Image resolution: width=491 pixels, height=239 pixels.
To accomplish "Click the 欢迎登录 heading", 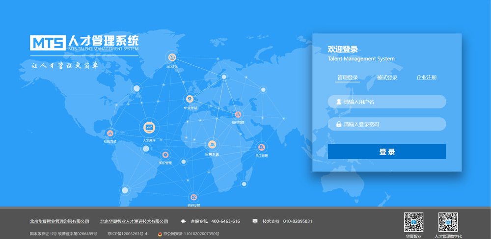I will tap(343, 49).
